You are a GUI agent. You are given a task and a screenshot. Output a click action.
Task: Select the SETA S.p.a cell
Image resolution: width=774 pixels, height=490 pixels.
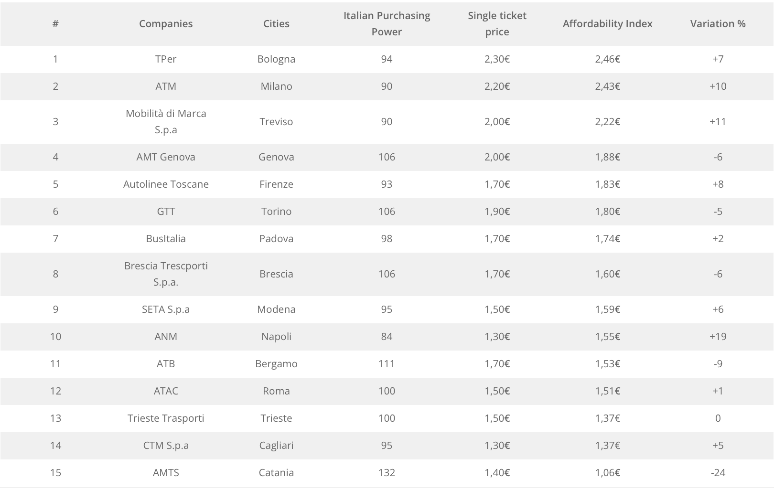[166, 309]
